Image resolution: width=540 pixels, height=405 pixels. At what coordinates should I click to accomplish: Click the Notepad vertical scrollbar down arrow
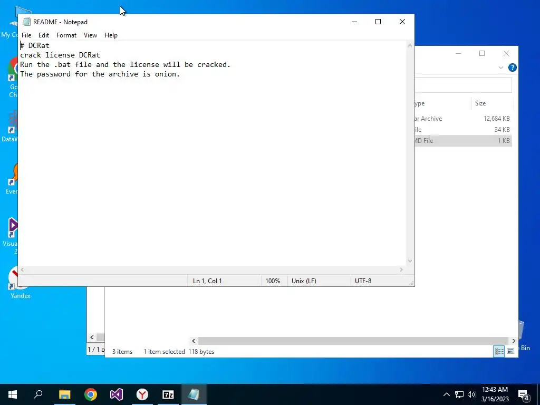click(410, 261)
